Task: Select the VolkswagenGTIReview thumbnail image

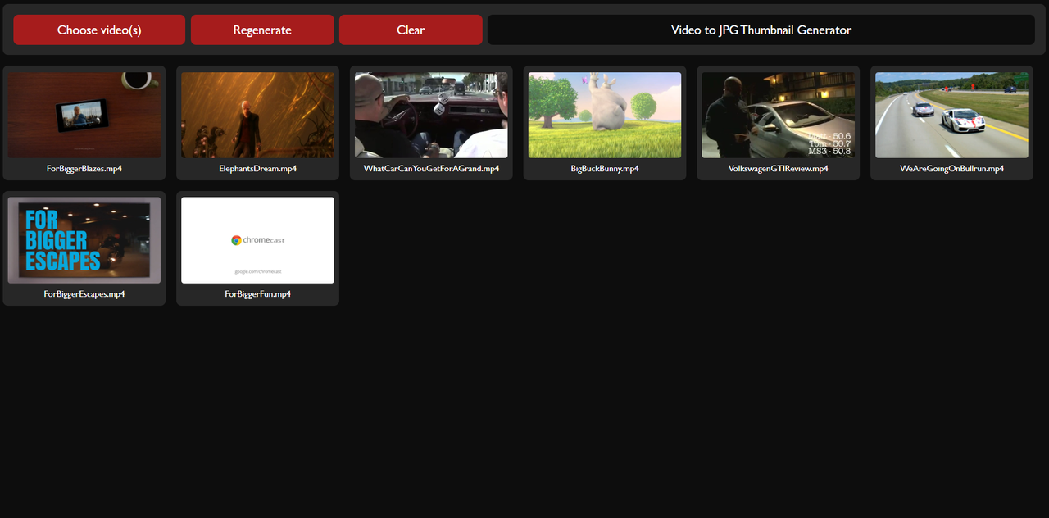Action: click(x=779, y=115)
